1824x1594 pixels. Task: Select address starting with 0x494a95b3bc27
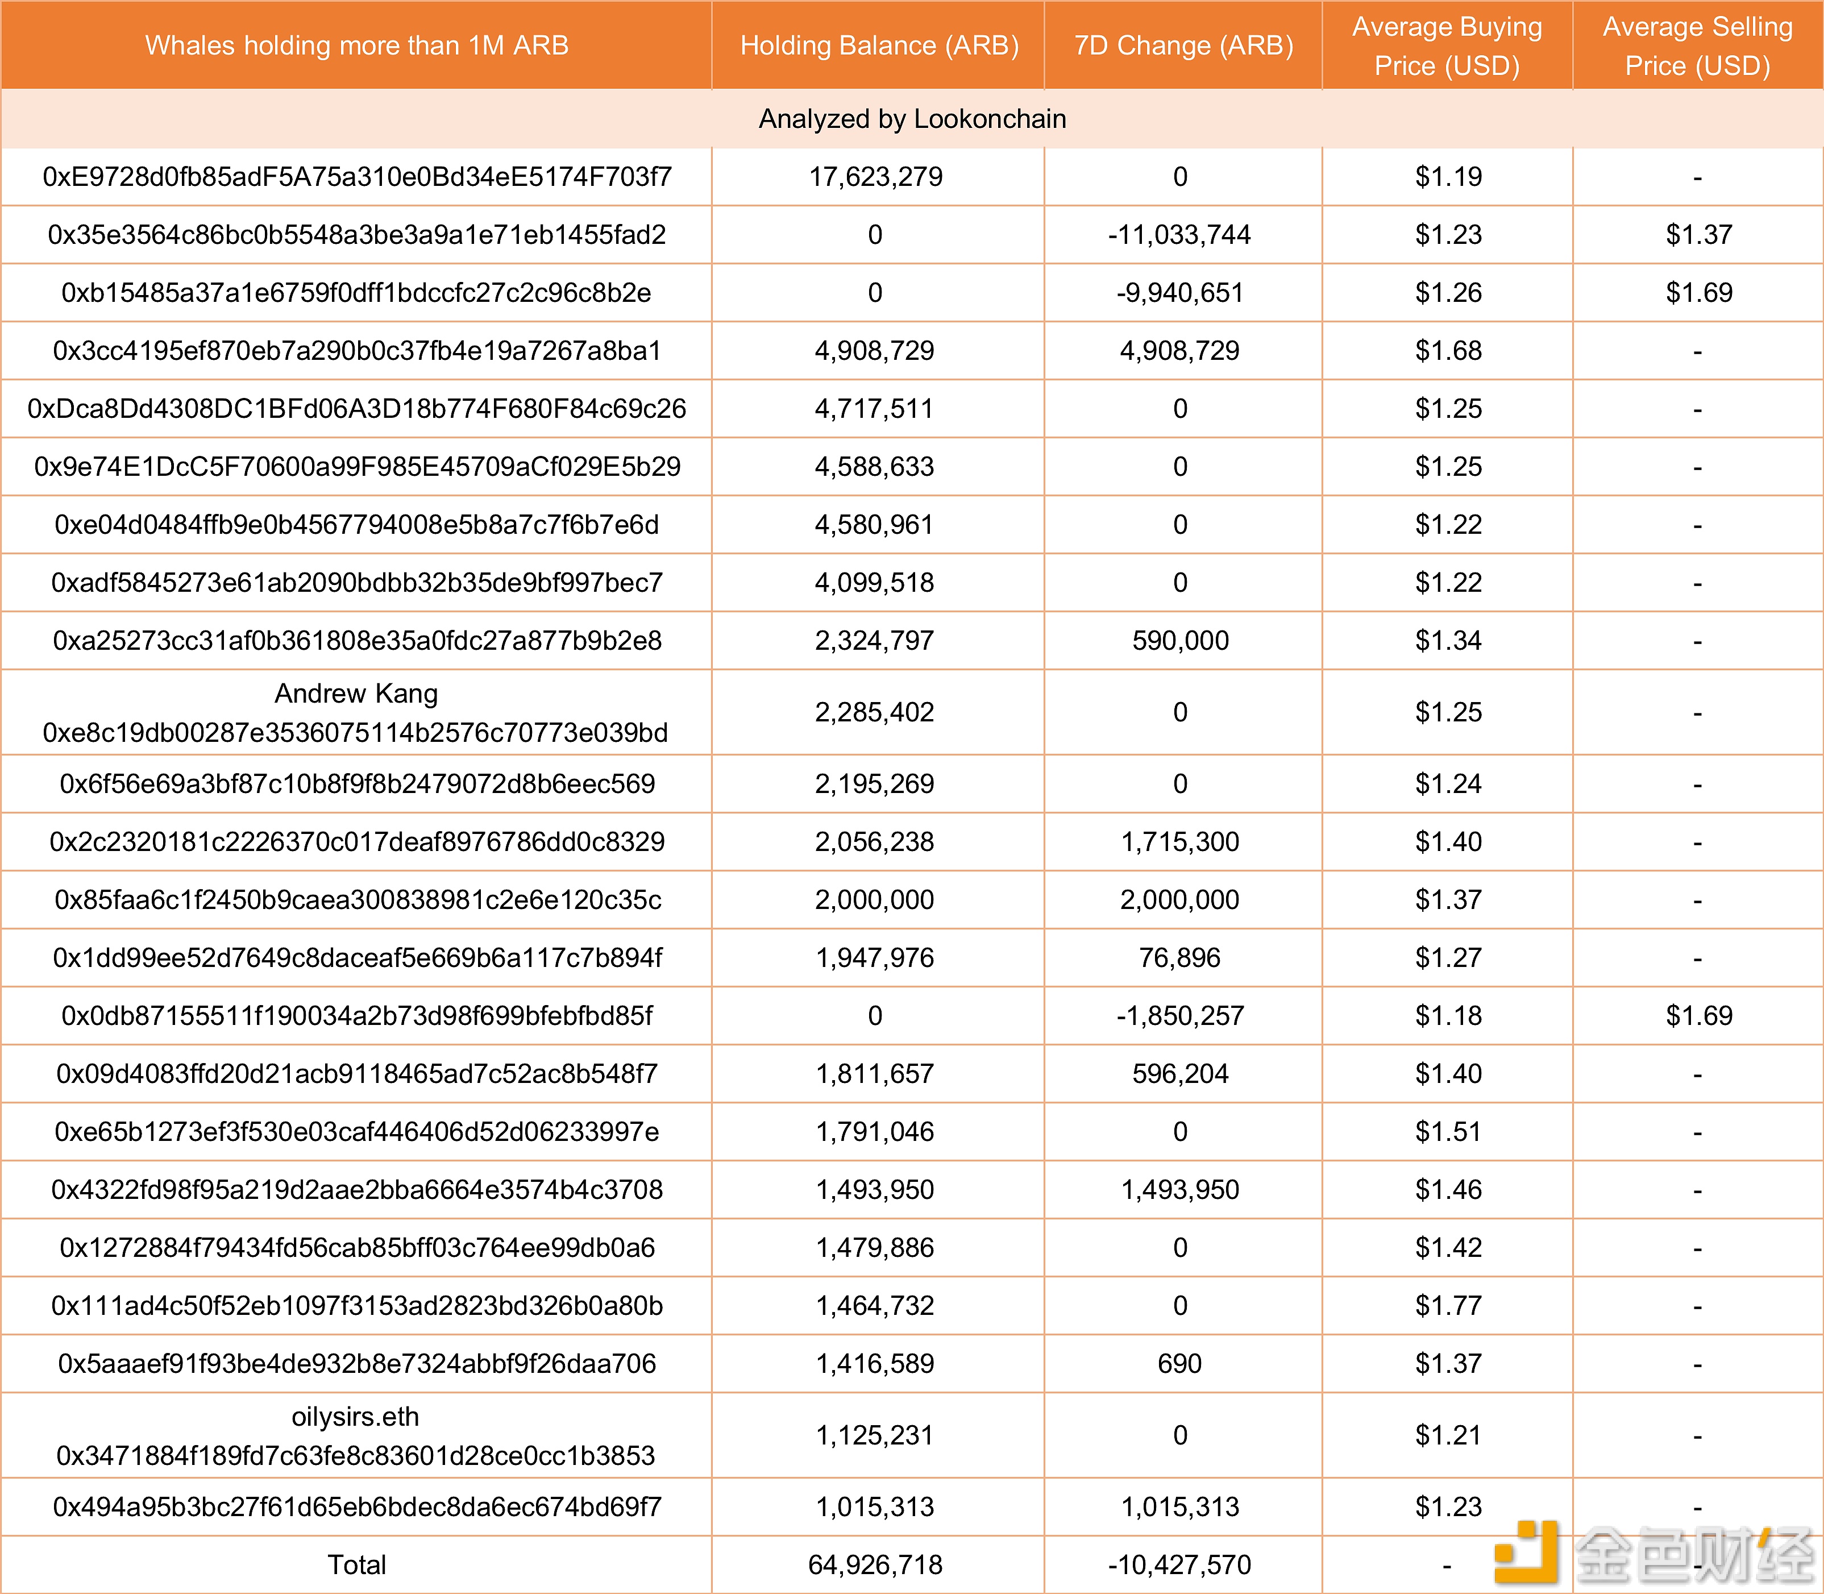(x=356, y=1507)
